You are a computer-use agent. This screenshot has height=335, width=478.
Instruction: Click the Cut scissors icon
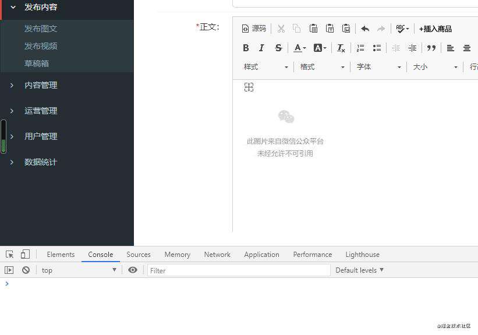(281, 29)
